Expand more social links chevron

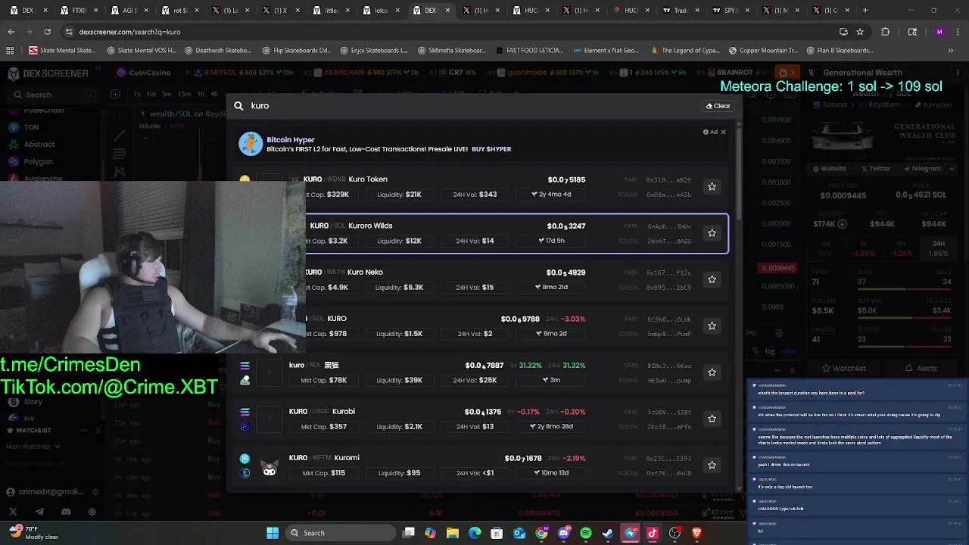click(952, 169)
